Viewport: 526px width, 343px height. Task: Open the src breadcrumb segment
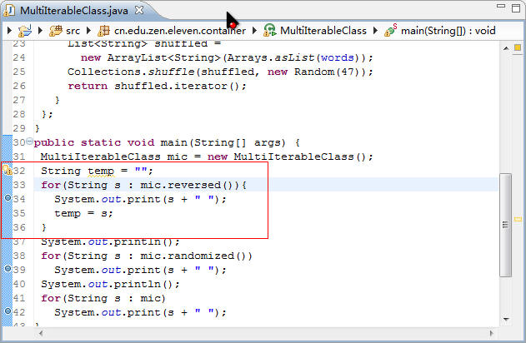click(73, 31)
